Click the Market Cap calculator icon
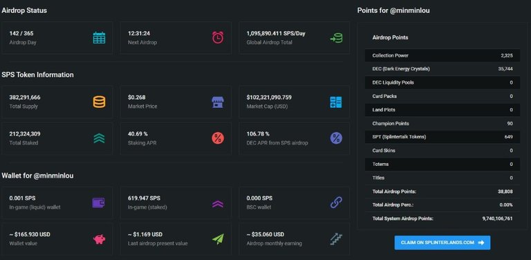 coord(336,102)
